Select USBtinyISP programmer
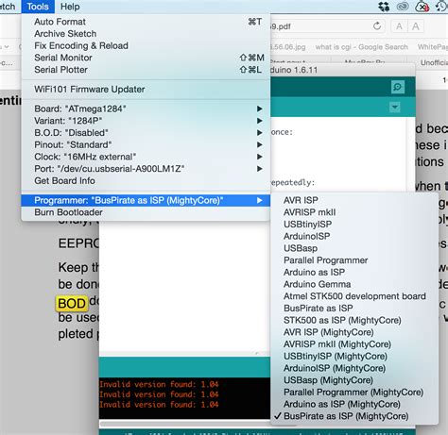Image resolution: width=448 pixels, height=435 pixels. point(354,225)
